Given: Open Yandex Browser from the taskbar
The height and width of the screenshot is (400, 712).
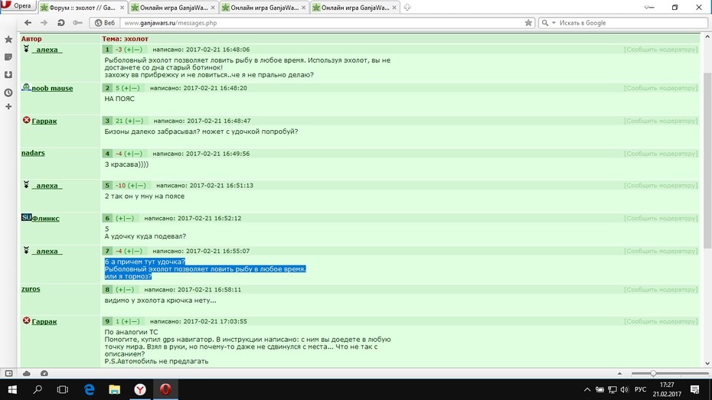Looking at the screenshot, I should [140, 389].
